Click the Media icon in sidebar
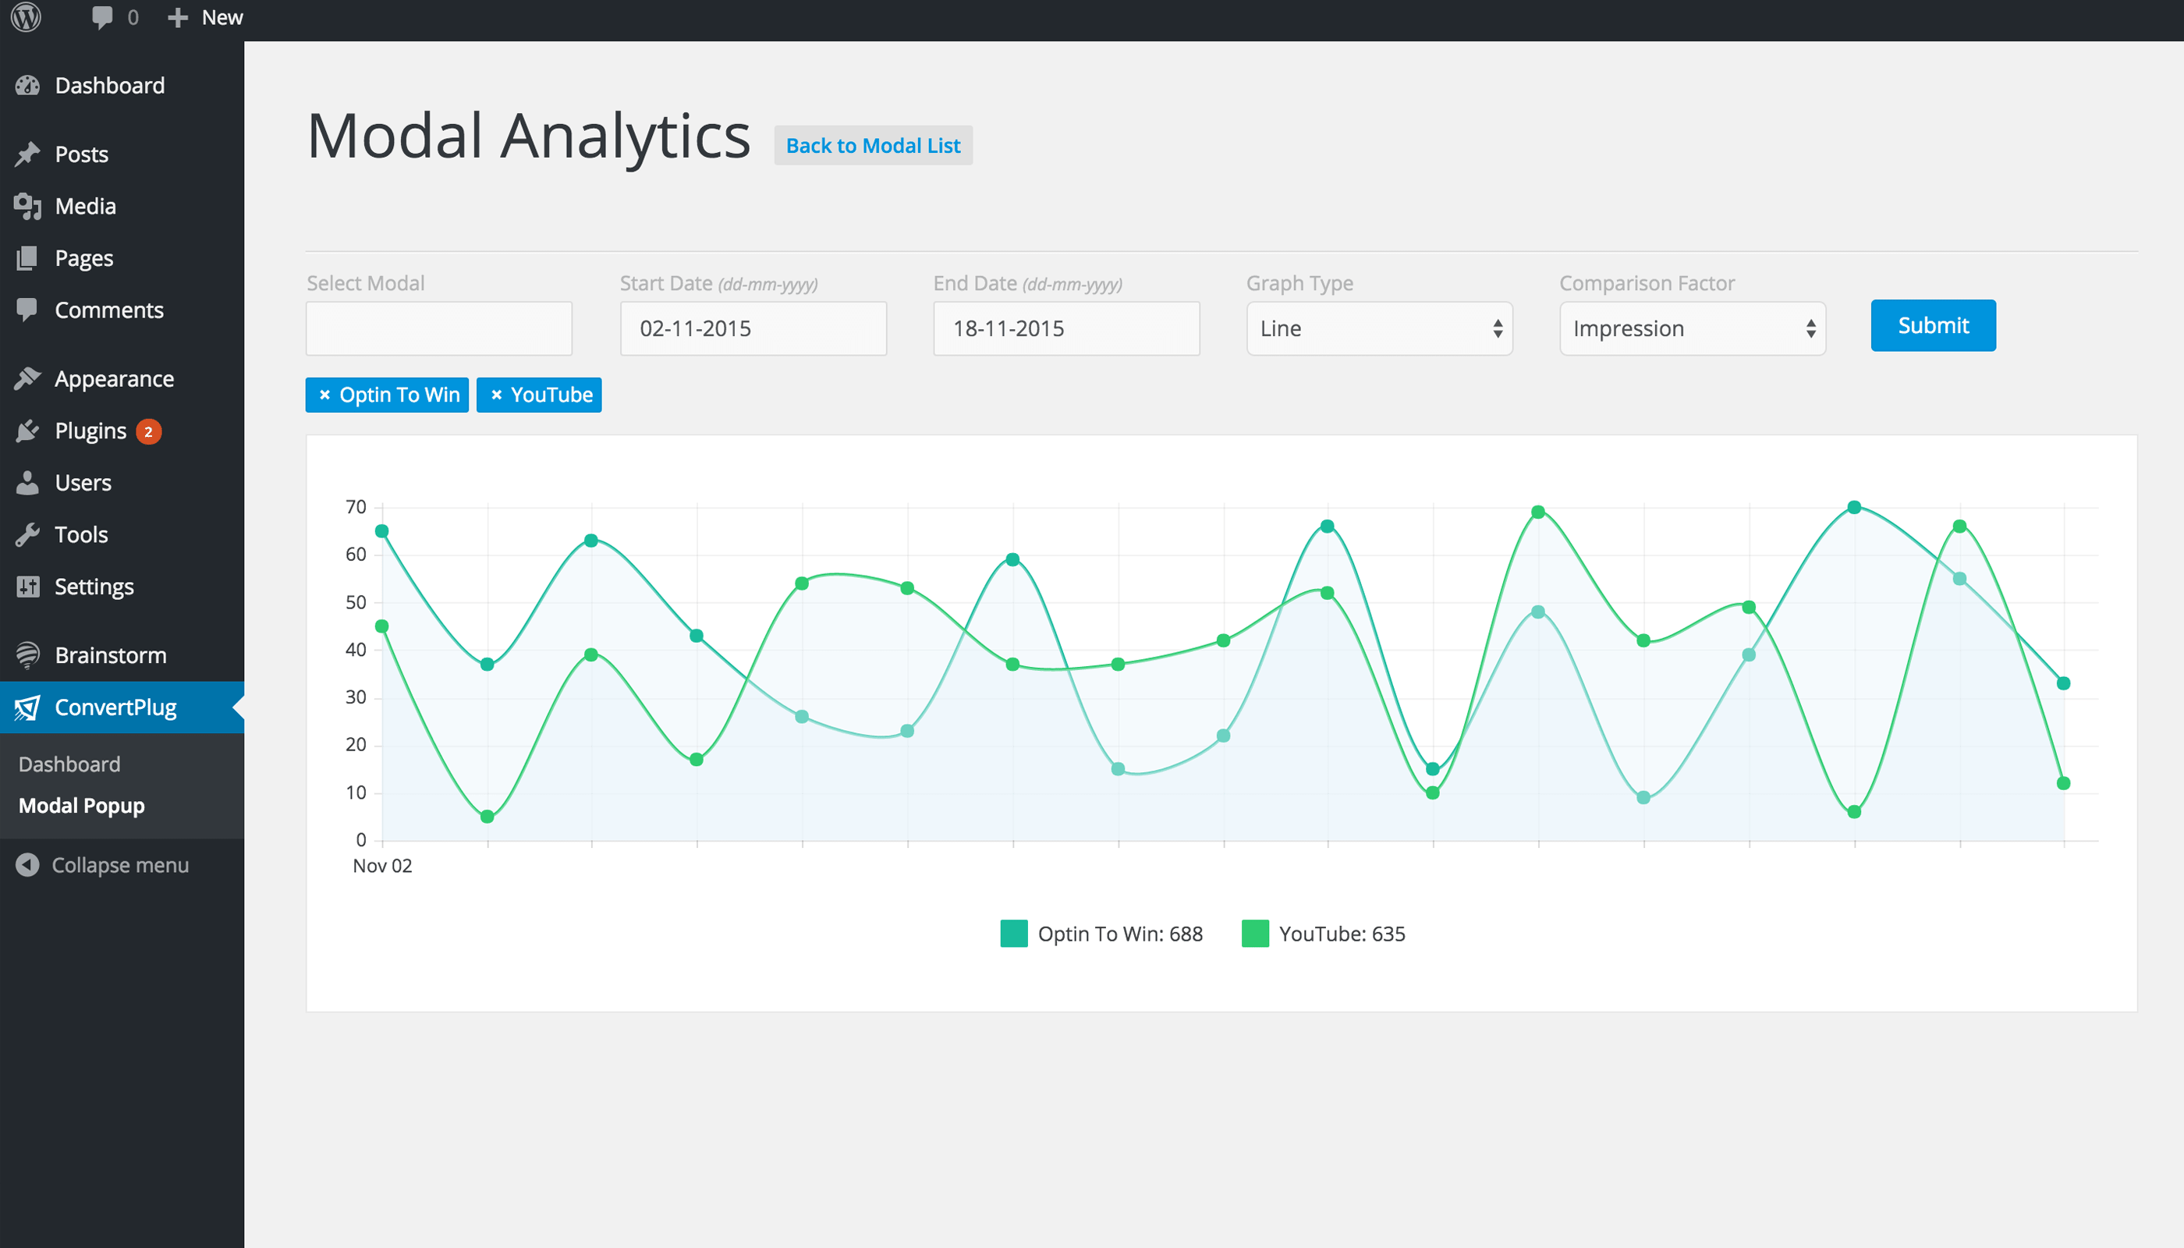Screen dimensions: 2184x1248 [x=27, y=206]
